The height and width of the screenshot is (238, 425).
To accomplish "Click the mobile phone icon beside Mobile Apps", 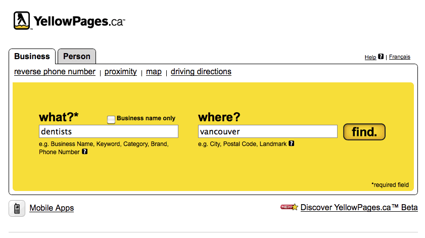I will pyautogui.click(x=17, y=209).
